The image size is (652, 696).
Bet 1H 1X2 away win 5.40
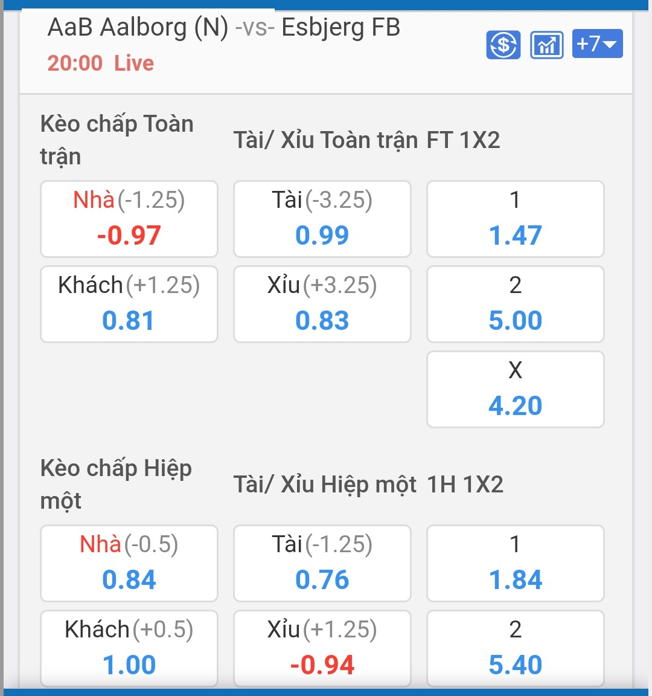tap(516, 648)
